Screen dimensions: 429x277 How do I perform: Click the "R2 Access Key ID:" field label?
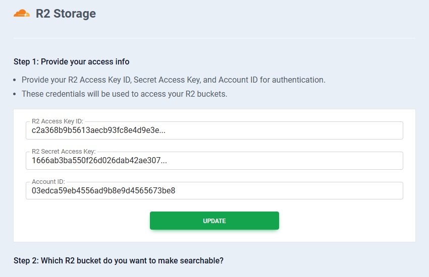(57, 121)
